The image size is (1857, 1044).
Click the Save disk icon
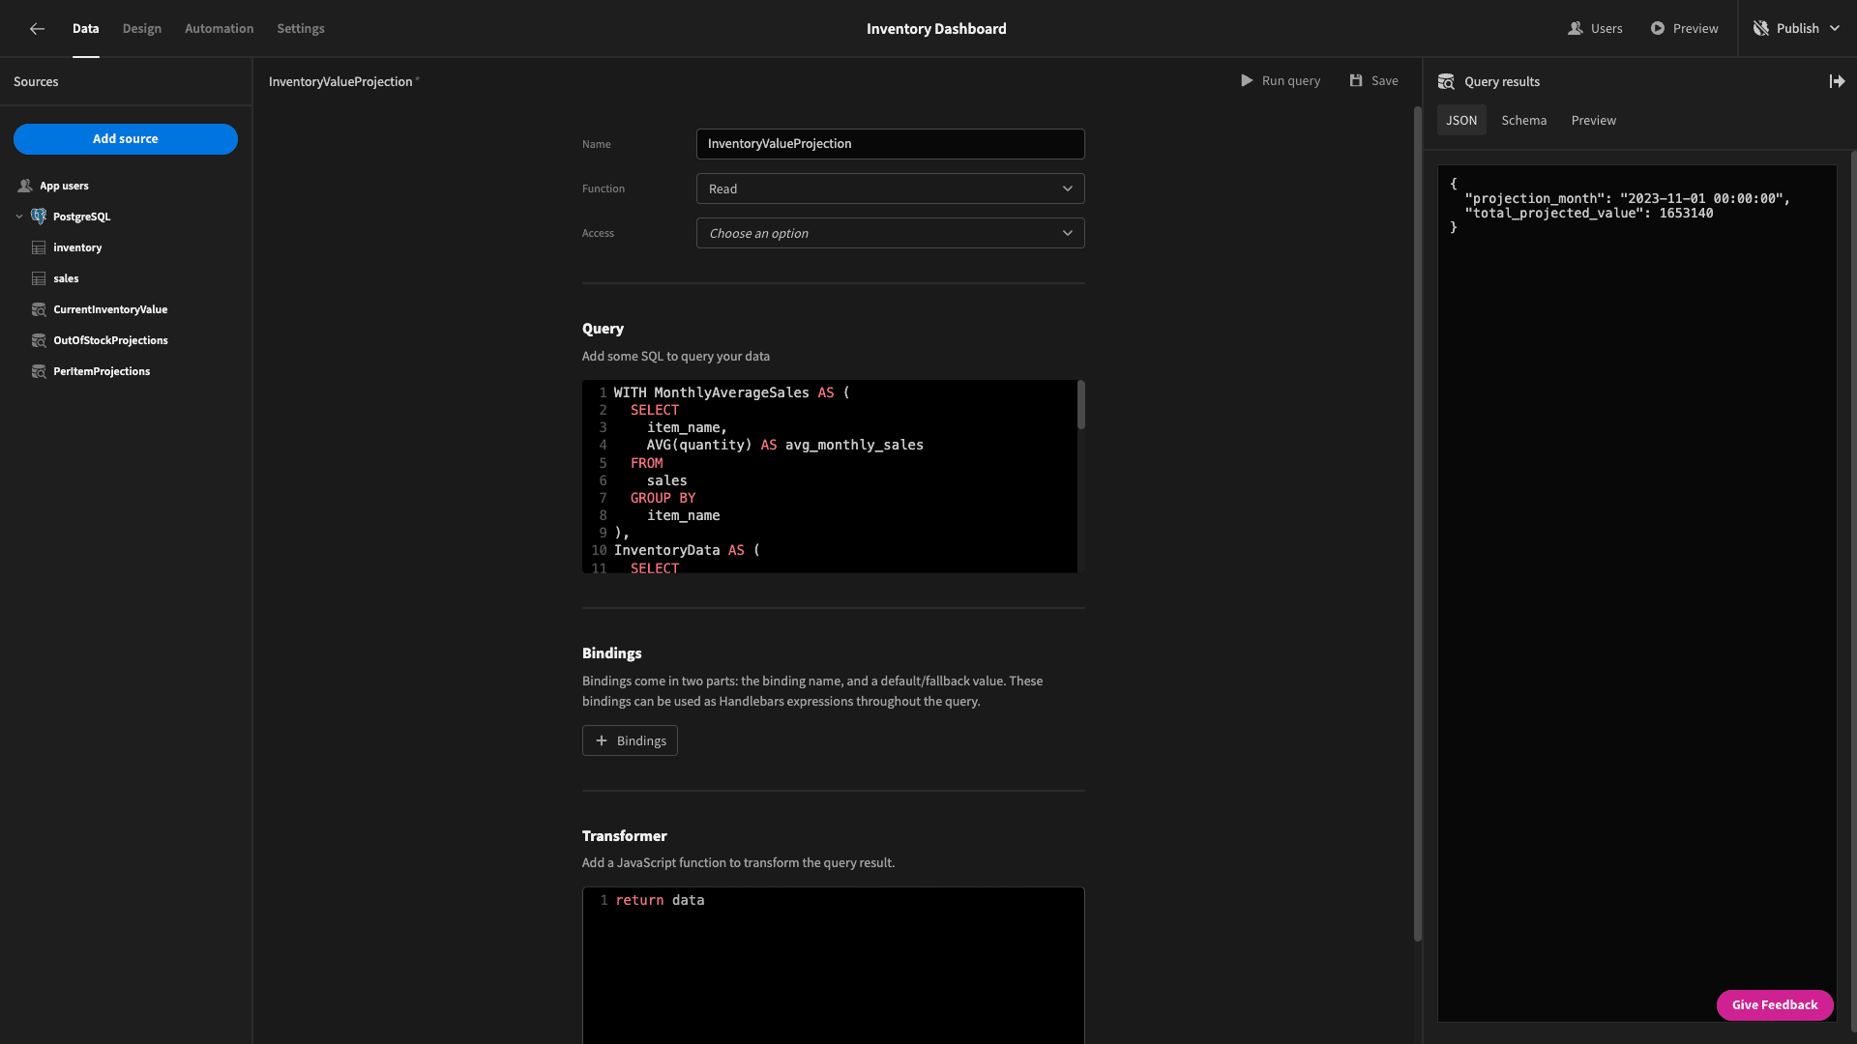coord(1356,81)
